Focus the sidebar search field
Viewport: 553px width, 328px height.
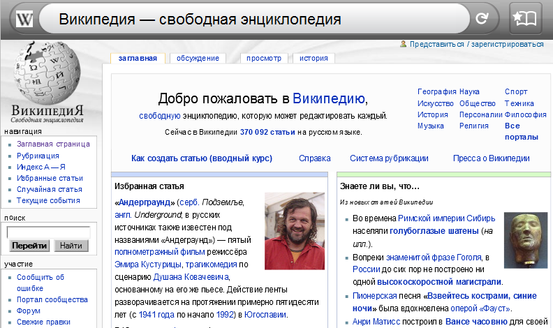(48, 232)
